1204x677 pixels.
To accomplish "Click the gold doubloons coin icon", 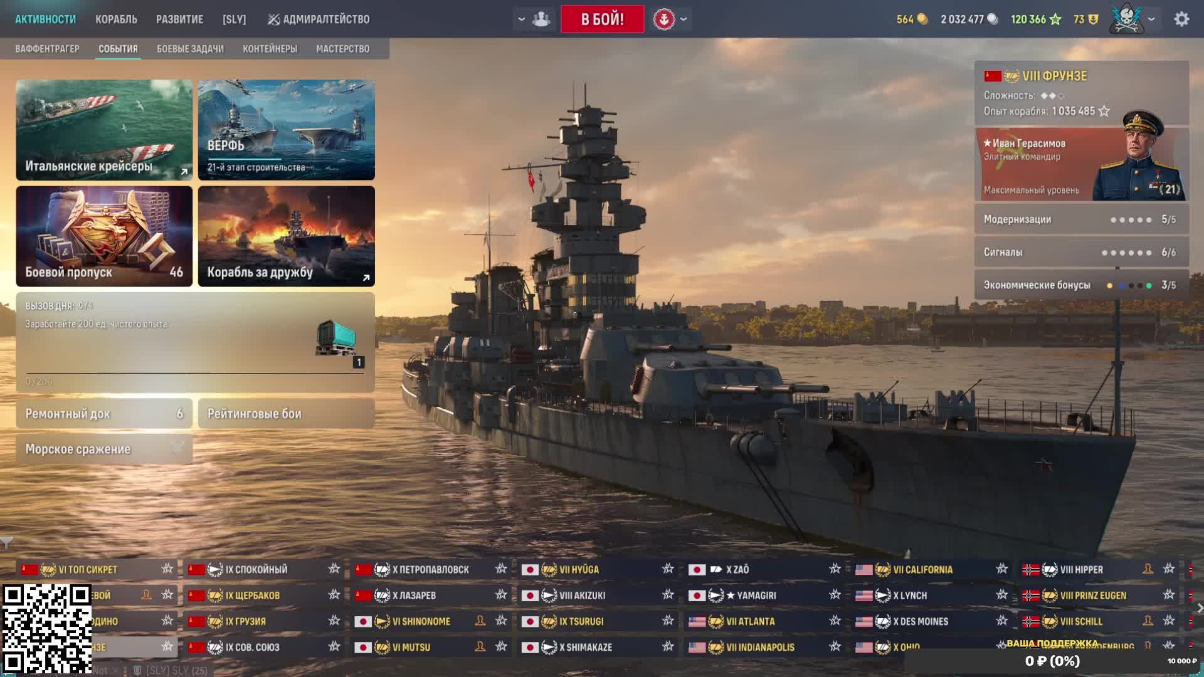I will 922,19.
